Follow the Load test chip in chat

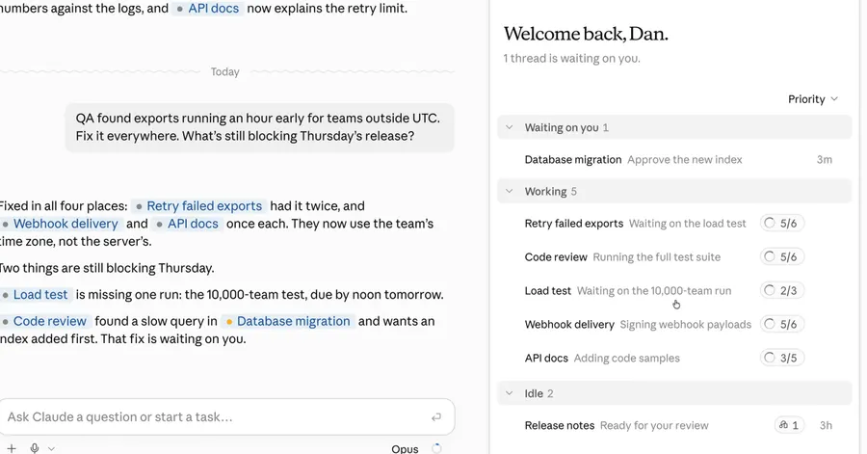pos(35,294)
